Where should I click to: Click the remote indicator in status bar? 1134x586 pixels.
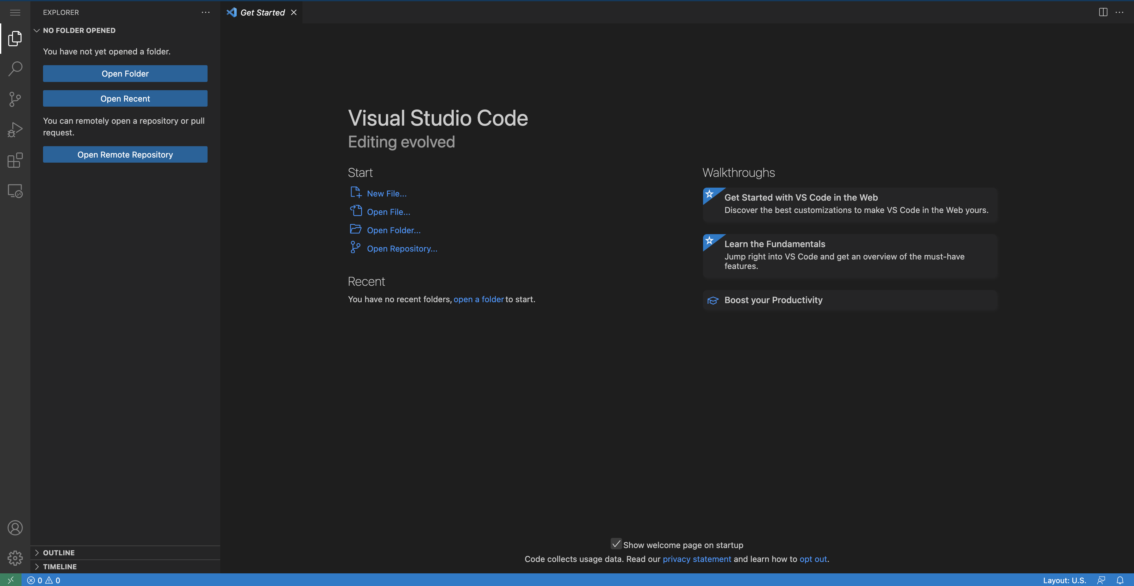[x=10, y=580]
